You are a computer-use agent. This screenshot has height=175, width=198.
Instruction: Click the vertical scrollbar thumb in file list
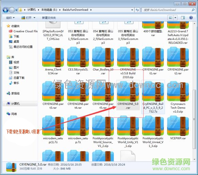tap(194, 120)
